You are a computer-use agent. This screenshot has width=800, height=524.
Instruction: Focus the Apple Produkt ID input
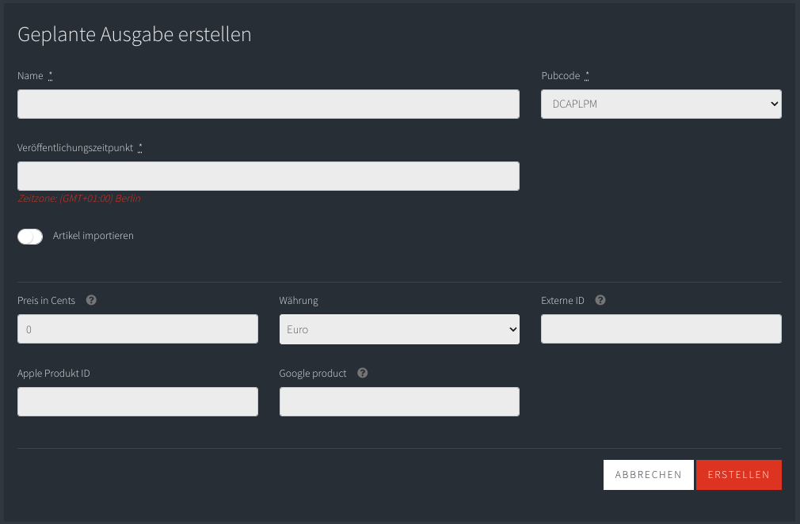[138, 401]
